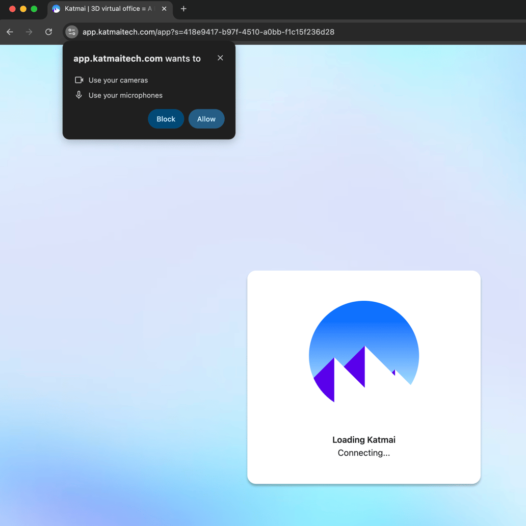Viewport: 526px width, 526px height.
Task: Enter full screen with the green button
Action: (34, 9)
